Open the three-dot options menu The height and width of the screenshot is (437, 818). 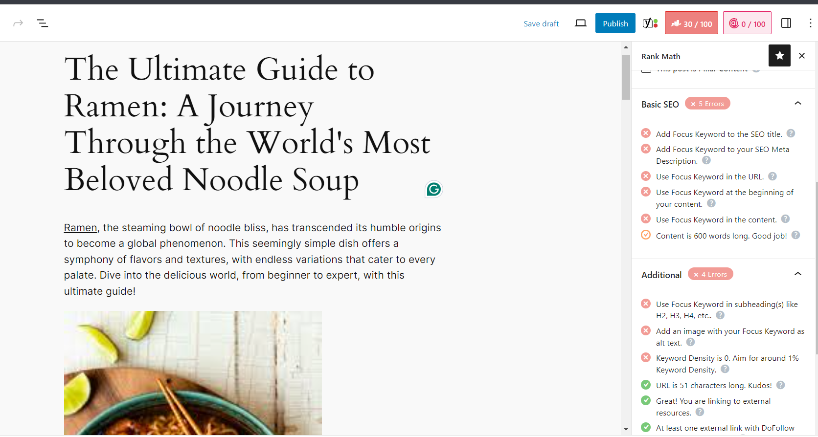(x=810, y=23)
